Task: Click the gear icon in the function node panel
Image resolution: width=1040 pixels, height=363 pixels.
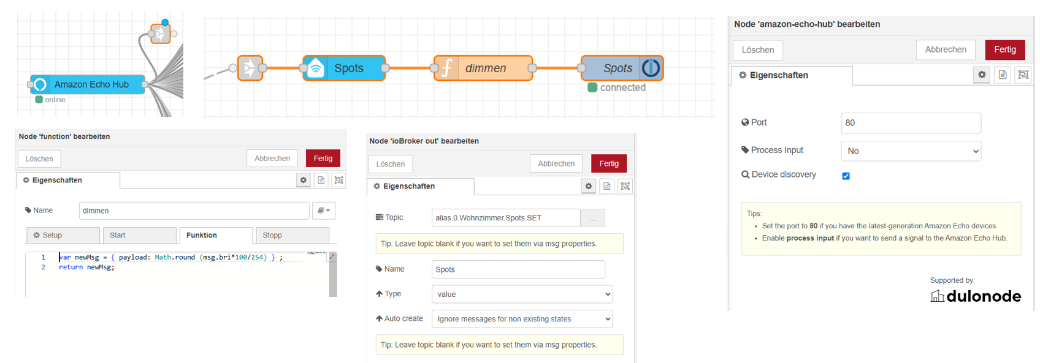Action: click(x=303, y=180)
